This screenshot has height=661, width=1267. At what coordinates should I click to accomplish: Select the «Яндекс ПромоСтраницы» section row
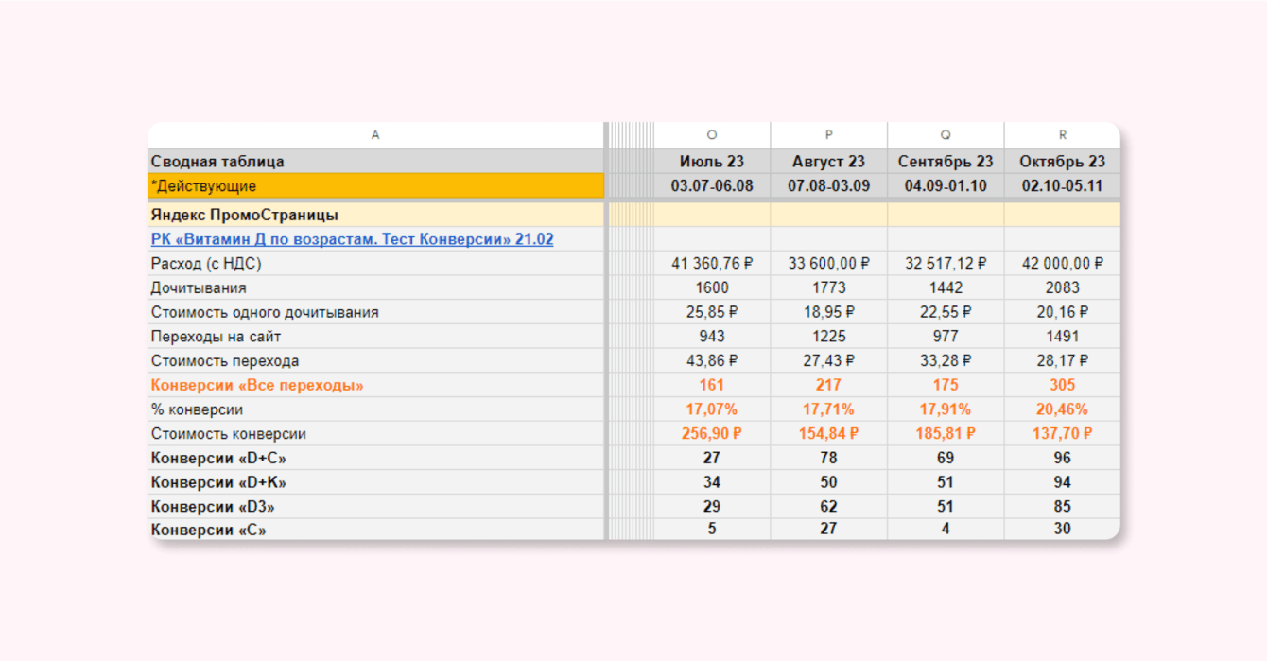245,215
